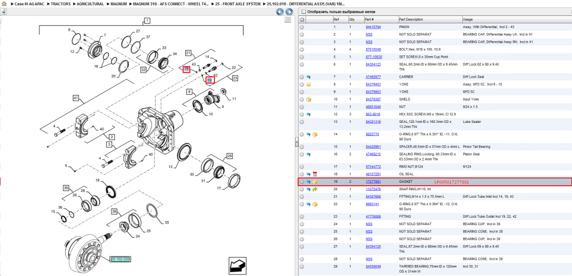Image resolution: width=572 pixels, height=276 pixels.
Task: Click the 'Diff Lock Seal' usage text
Action: click(x=473, y=77)
